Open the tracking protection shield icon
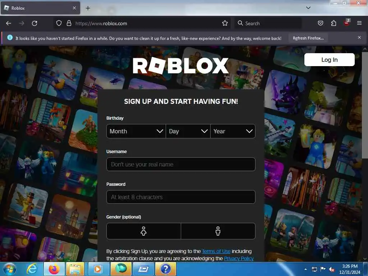368x276 pixels. point(59,23)
